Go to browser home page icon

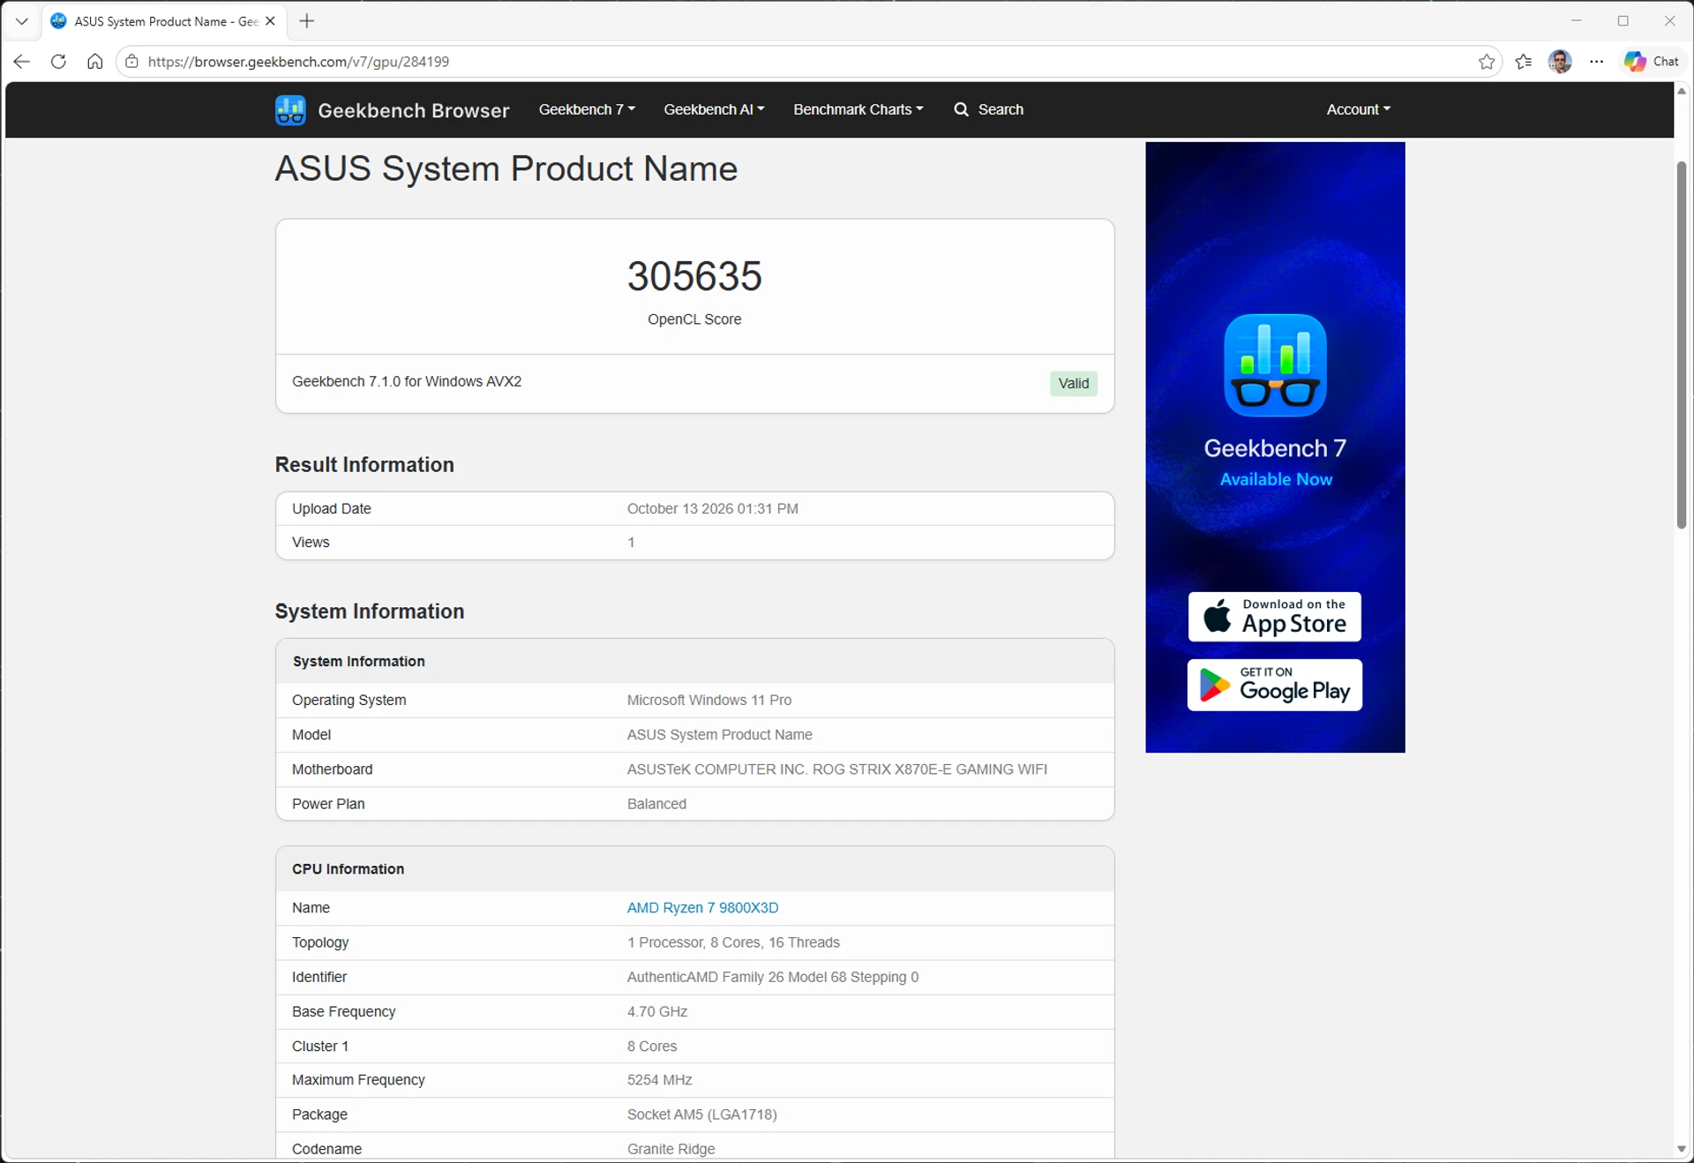pos(95,62)
